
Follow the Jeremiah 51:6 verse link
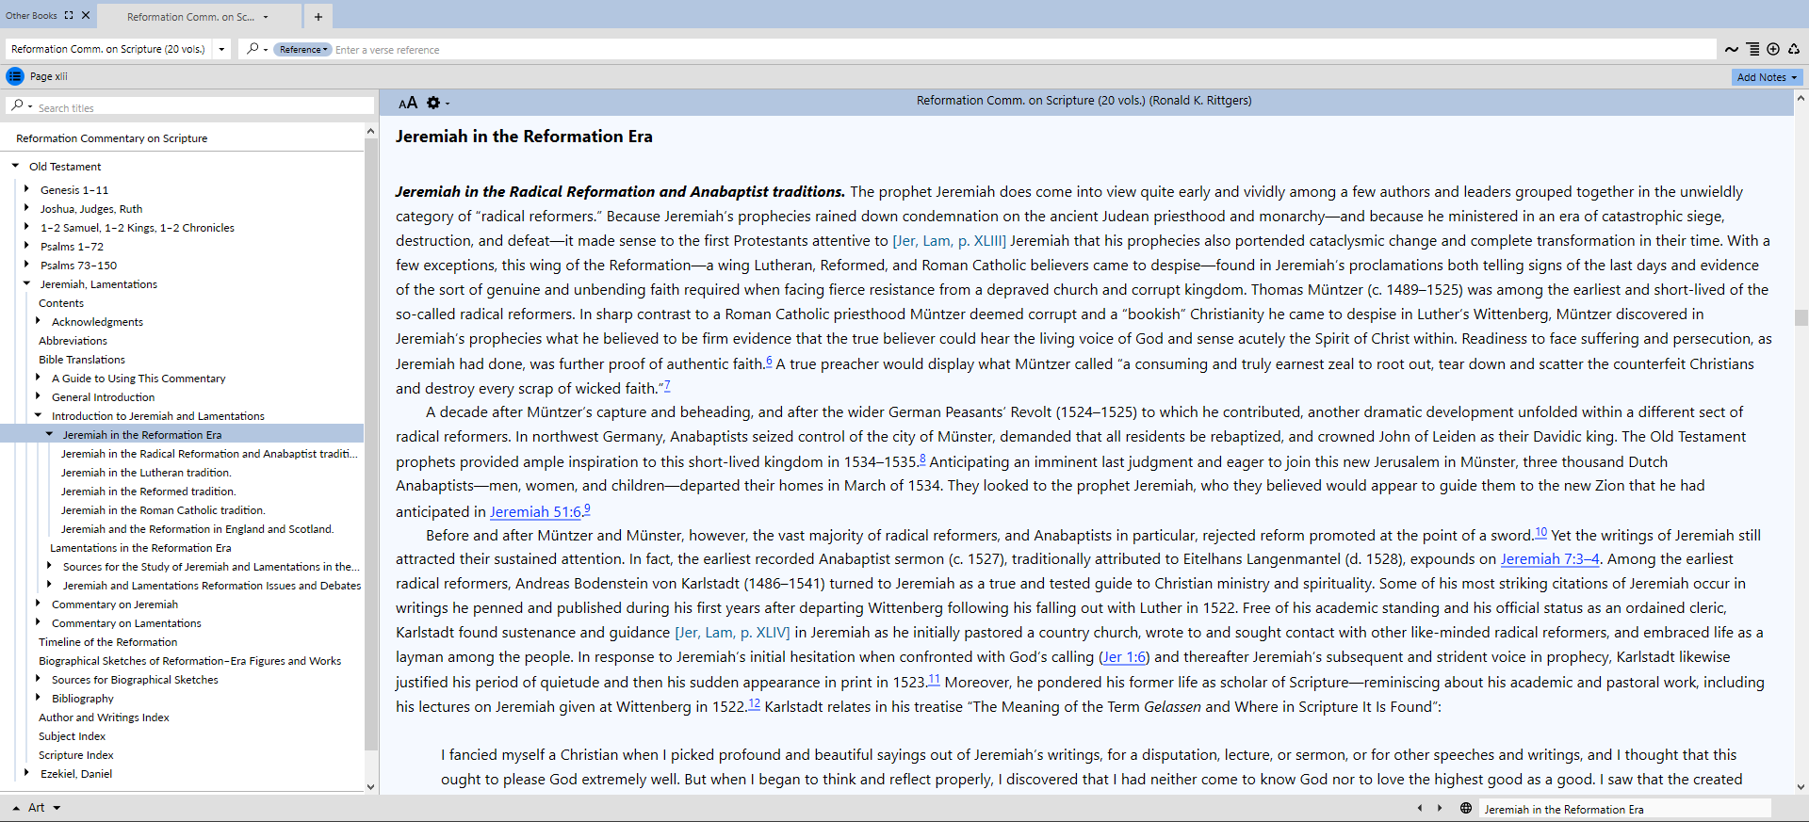click(535, 512)
